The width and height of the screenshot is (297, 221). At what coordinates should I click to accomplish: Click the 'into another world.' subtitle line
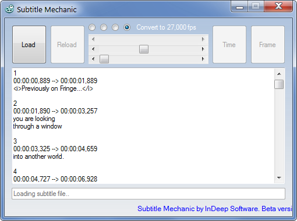38,156
